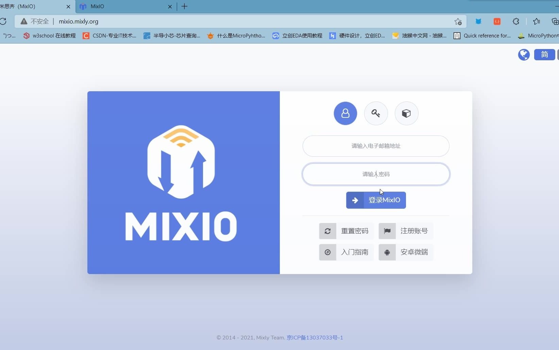Image resolution: width=559 pixels, height=350 pixels.
Task: Switch to the key login mode icon
Action: [376, 113]
